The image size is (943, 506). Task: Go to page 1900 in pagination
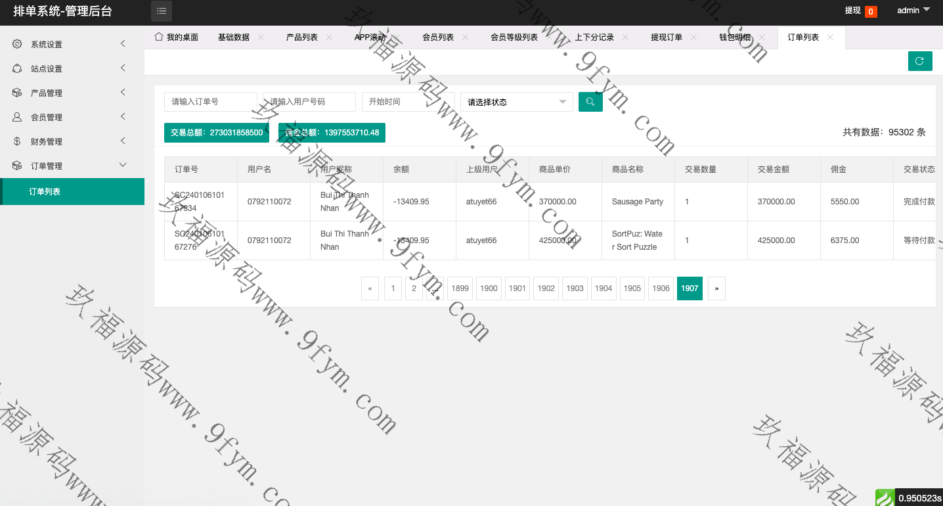click(x=489, y=288)
